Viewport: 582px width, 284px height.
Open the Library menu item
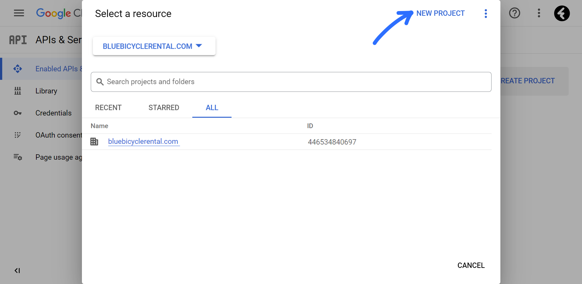point(46,91)
